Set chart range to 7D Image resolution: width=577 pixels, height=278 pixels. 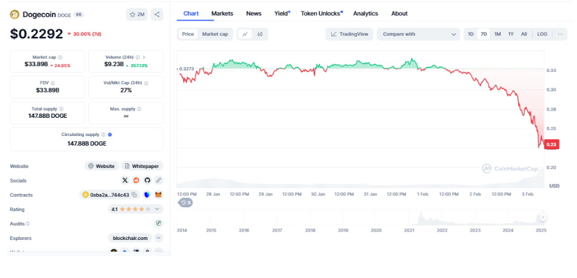tap(483, 34)
